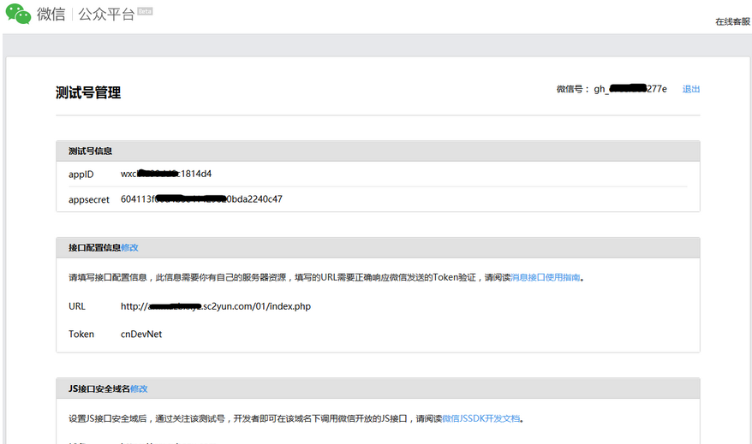This screenshot has height=444, width=752.
Task: Click the 设置JS接口安全域后 description text
Action: pos(295,418)
